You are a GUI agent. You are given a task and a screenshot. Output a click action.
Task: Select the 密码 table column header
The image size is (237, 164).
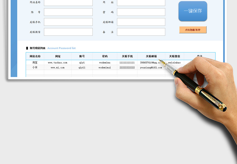[105, 56]
